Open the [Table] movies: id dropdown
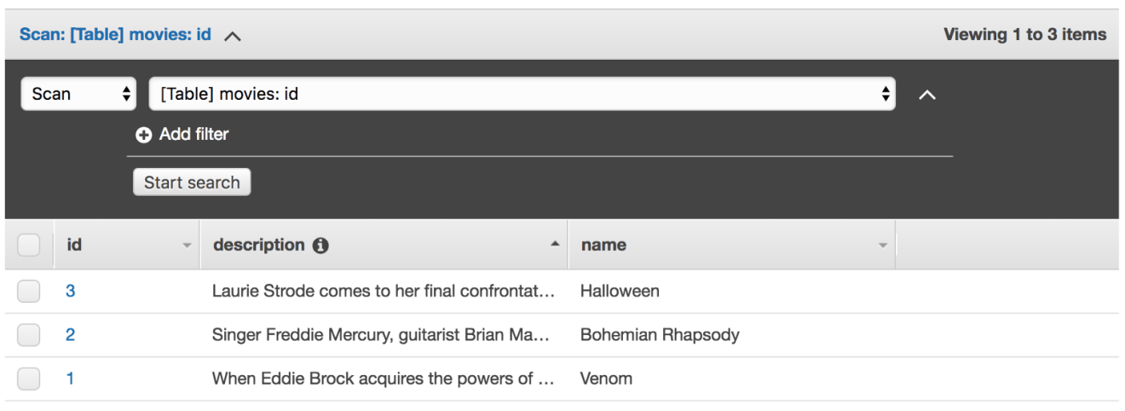Image resolution: width=1125 pixels, height=411 pixels. coord(522,94)
